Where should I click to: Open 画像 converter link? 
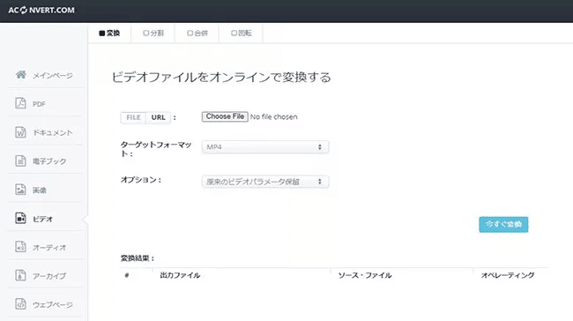[40, 190]
